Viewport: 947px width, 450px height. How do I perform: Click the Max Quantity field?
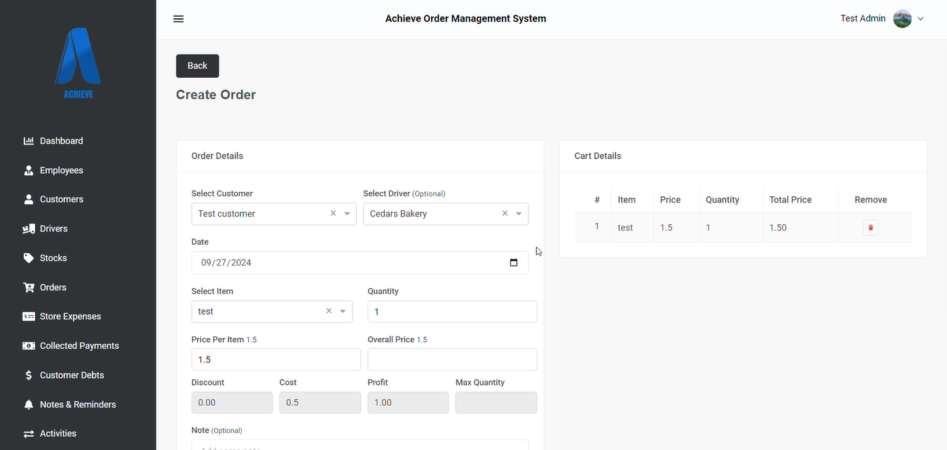pos(496,403)
